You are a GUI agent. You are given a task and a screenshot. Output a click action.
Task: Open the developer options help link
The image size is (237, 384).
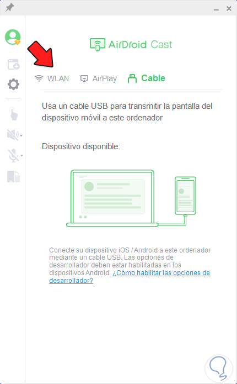130,276
